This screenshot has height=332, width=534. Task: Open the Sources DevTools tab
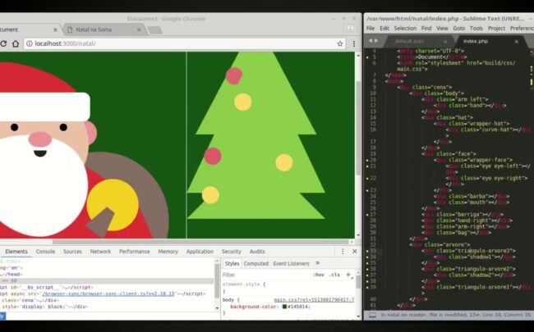72,252
